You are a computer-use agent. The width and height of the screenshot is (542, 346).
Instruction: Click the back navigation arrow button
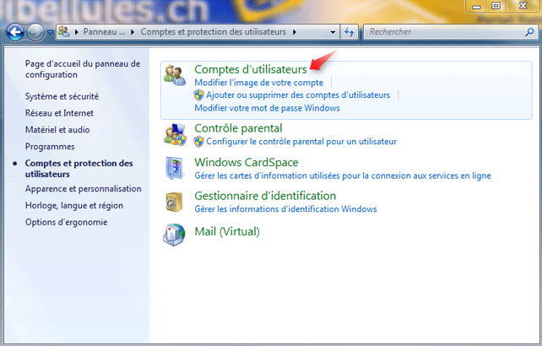click(15, 32)
